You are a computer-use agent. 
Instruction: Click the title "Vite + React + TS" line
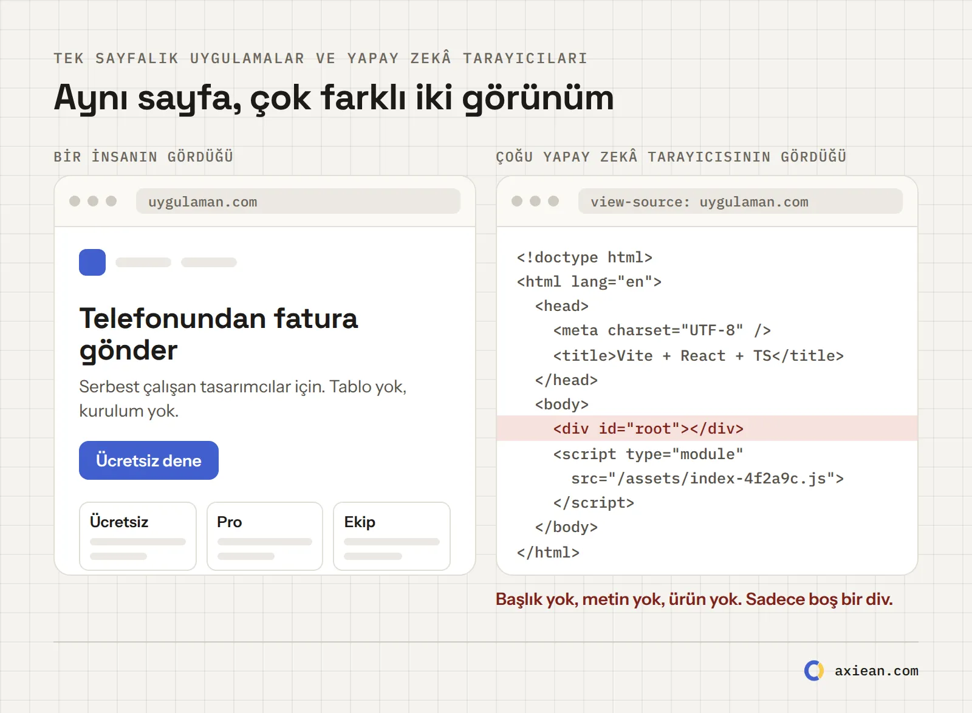(x=699, y=356)
